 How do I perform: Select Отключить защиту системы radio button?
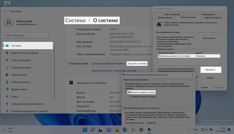coord(129,97)
